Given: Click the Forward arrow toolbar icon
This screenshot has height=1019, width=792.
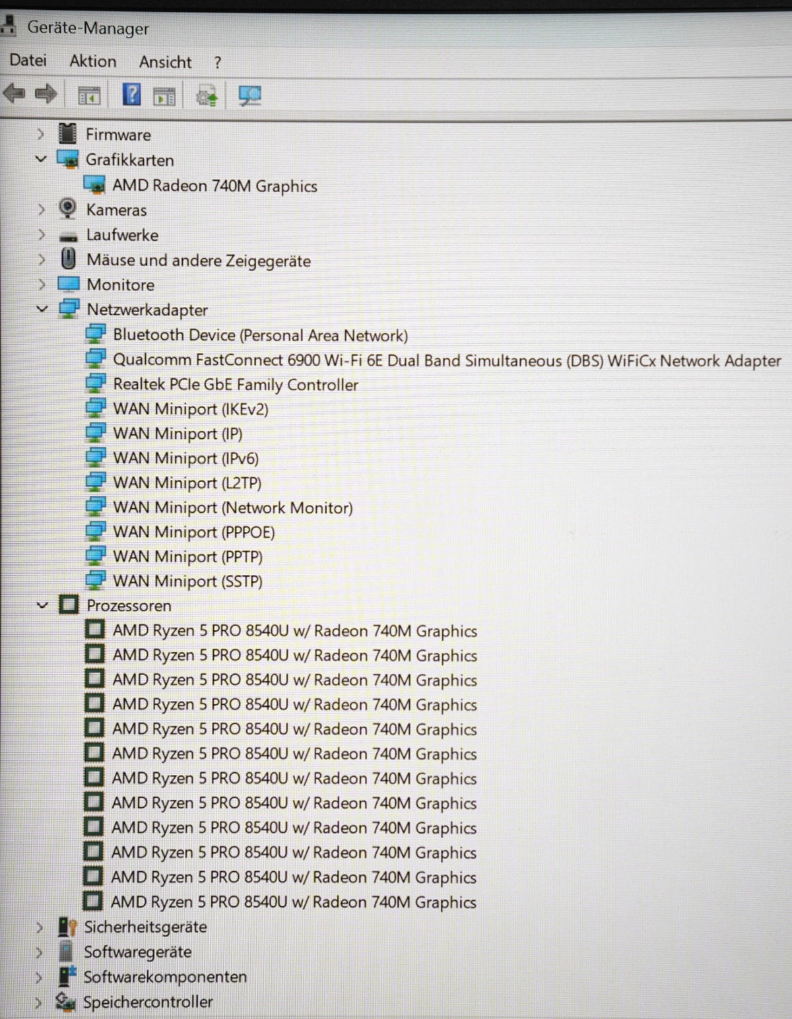Looking at the screenshot, I should [46, 94].
